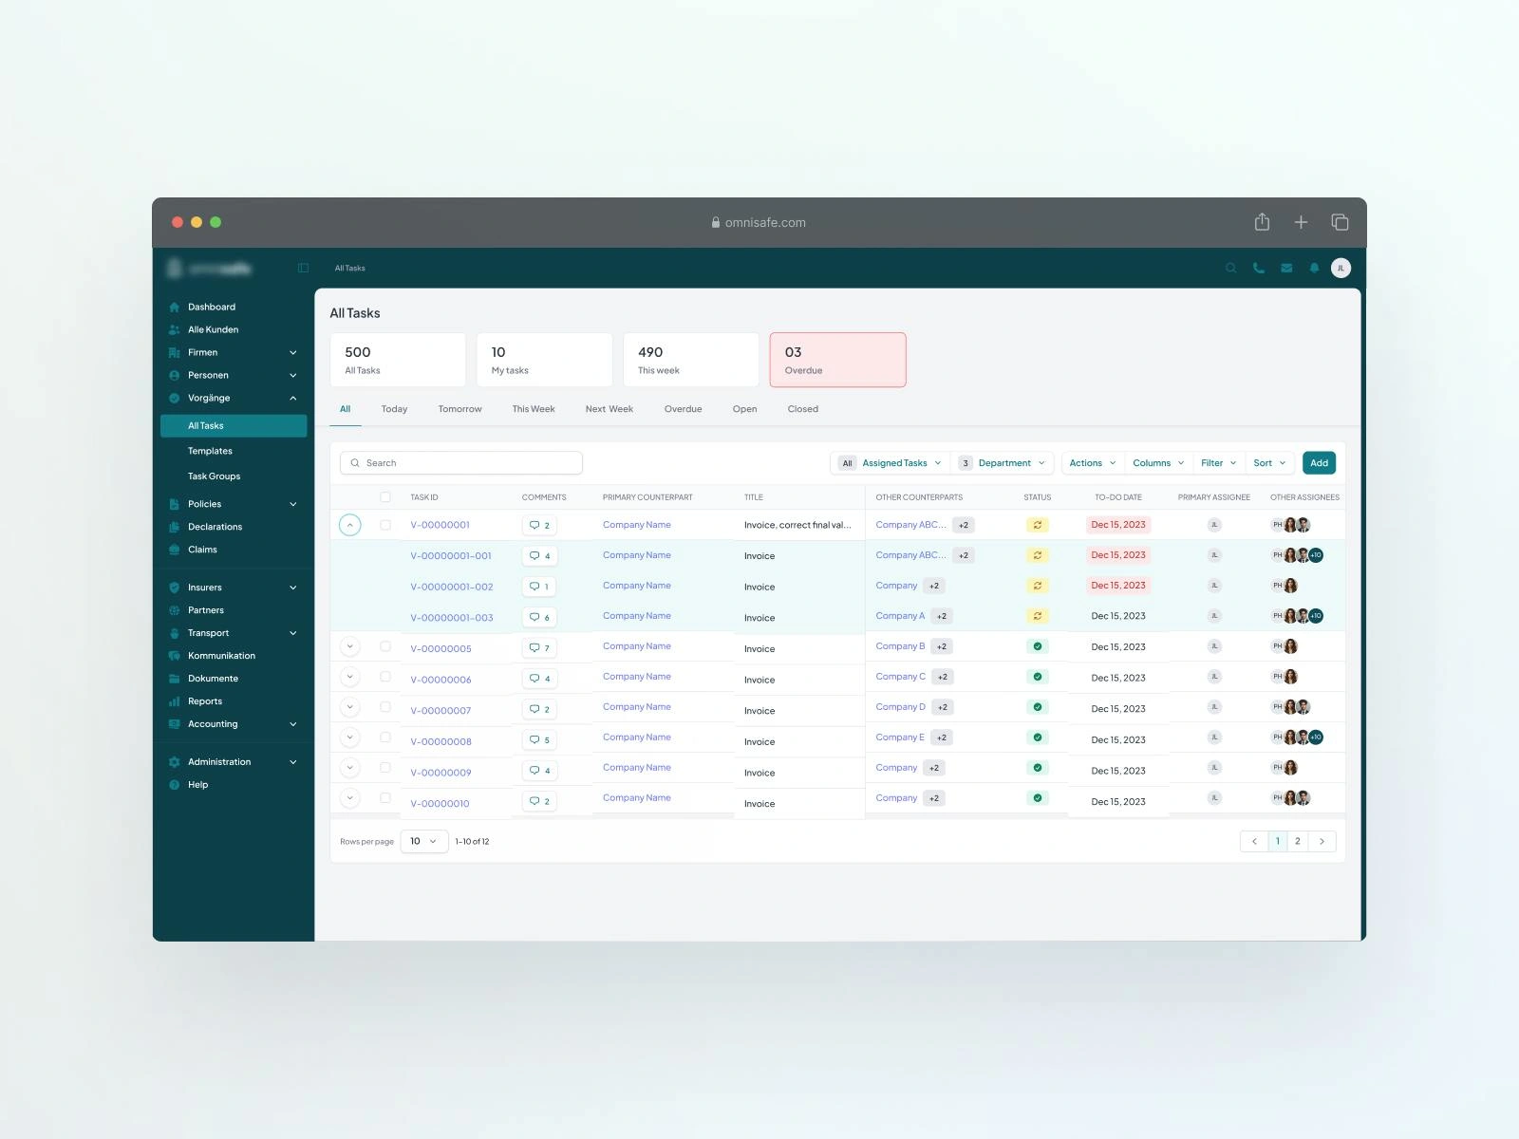Toggle select-all checkbox in table header

pos(384,497)
